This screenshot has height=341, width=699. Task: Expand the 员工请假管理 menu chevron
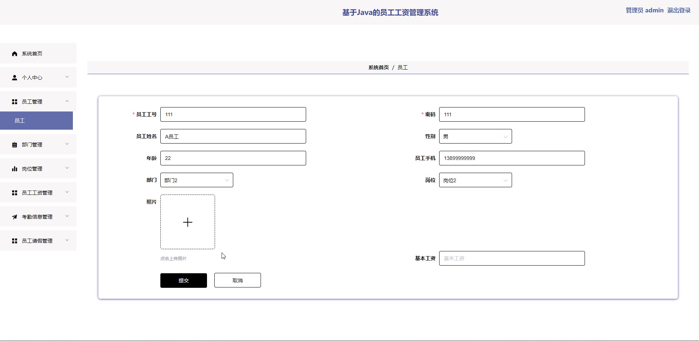tap(67, 240)
